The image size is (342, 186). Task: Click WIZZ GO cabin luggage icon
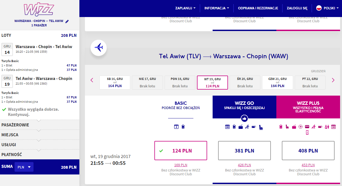[234, 127]
